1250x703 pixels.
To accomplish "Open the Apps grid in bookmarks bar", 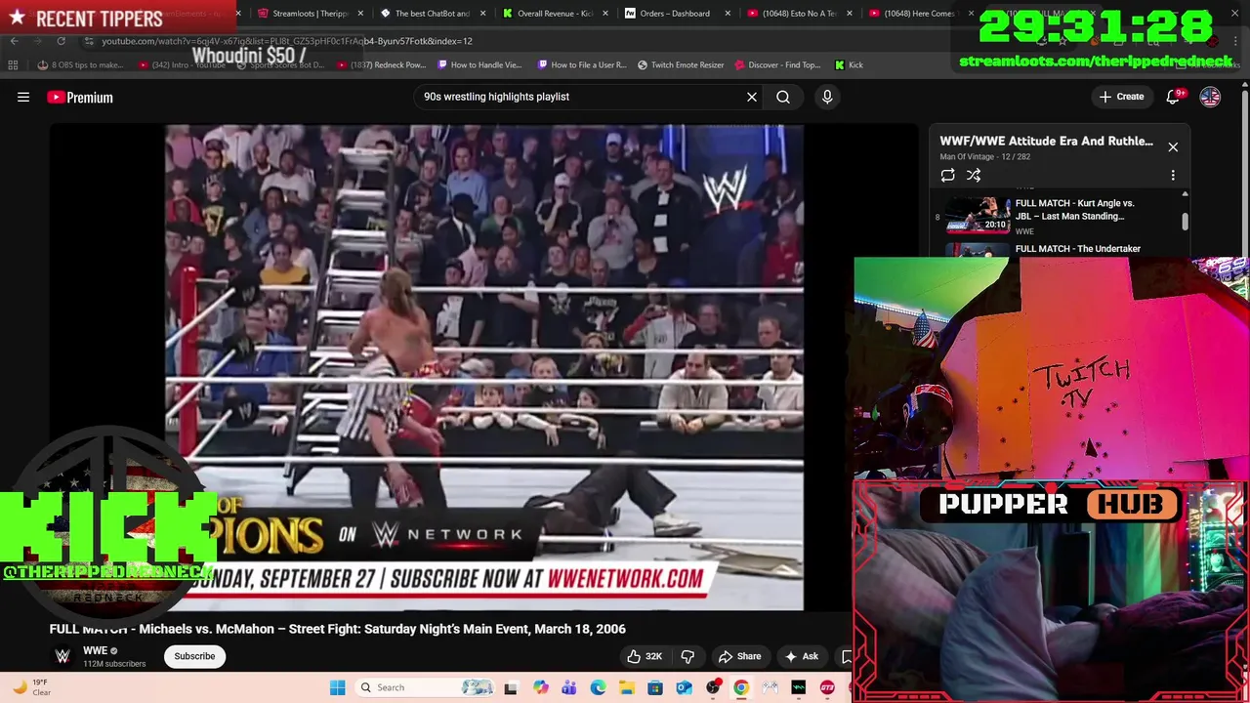I will tap(13, 64).
